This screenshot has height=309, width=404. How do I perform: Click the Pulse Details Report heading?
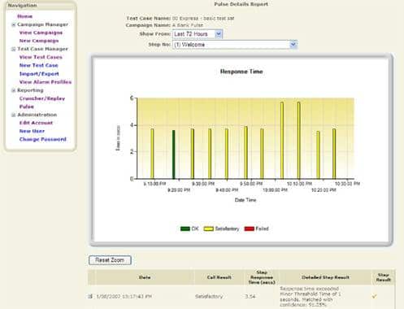click(x=241, y=4)
